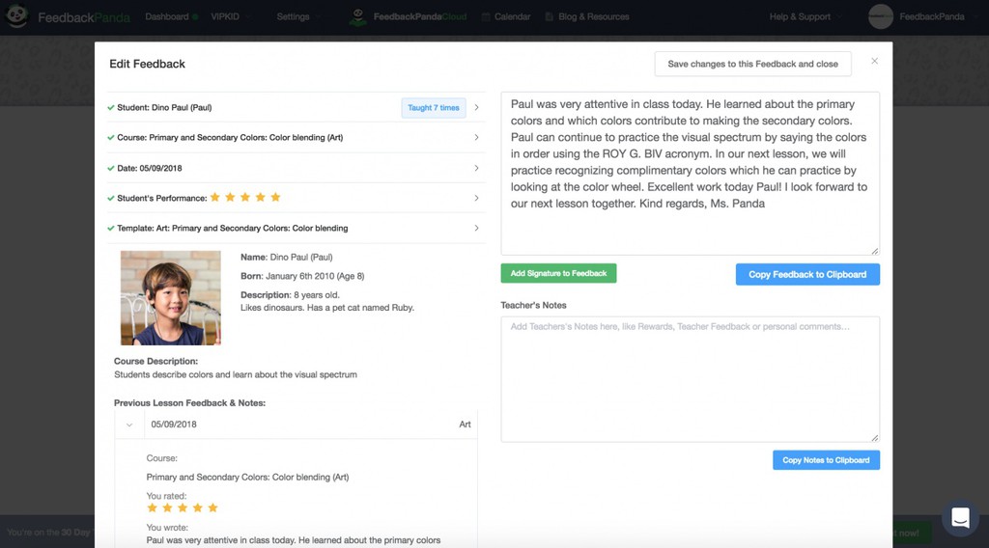Open the FeedbackPanda account menu
The image size is (989, 548).
[932, 17]
